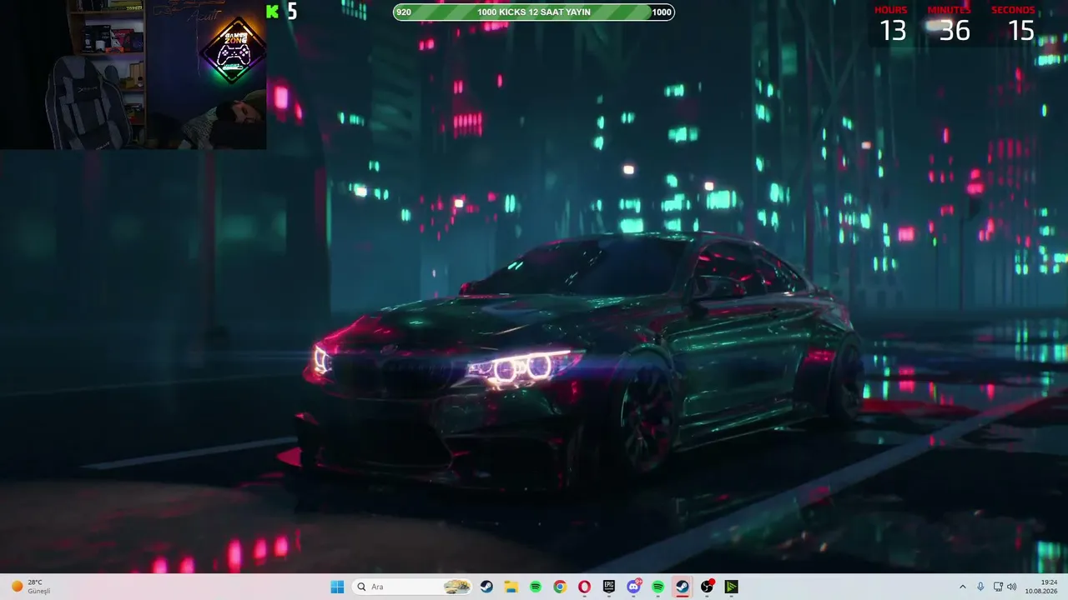
Task: Open Discord with the 9+ notification badge
Action: click(x=633, y=587)
